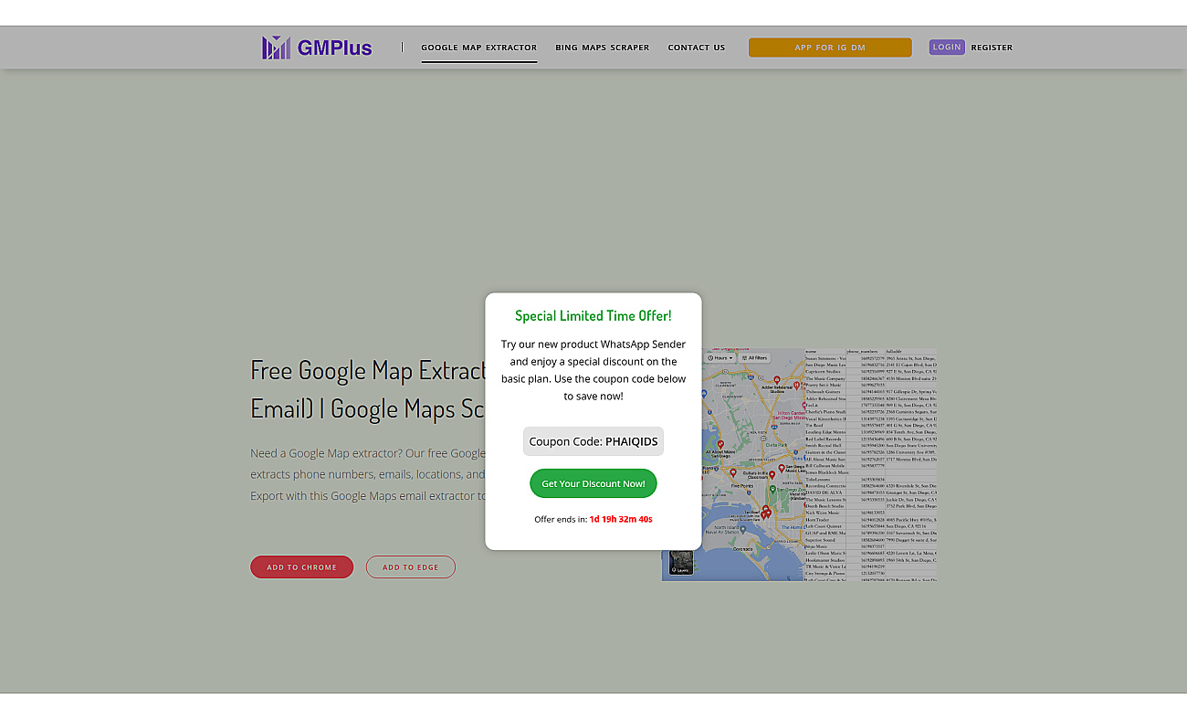Click the All filters chip on map
Screen dimensions: 1187x720
tap(754, 358)
